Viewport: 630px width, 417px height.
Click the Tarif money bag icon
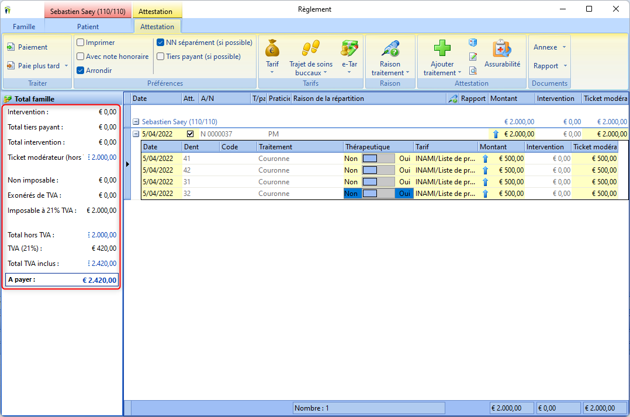[x=272, y=48]
